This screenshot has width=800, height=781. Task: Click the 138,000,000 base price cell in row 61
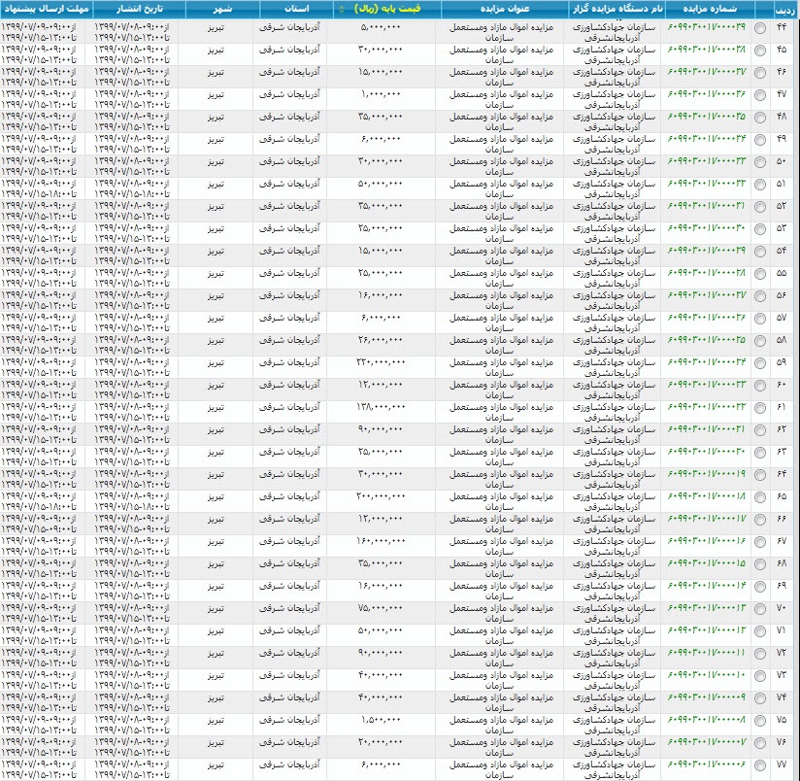click(x=381, y=407)
